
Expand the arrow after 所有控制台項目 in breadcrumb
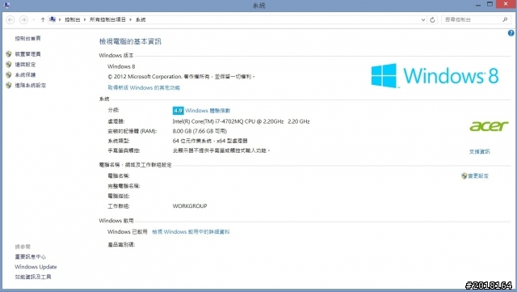pos(131,20)
